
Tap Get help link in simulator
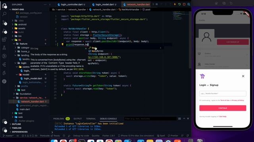[223, 117]
